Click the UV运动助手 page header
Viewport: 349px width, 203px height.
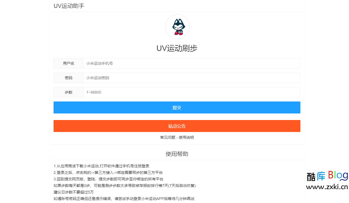click(x=69, y=6)
